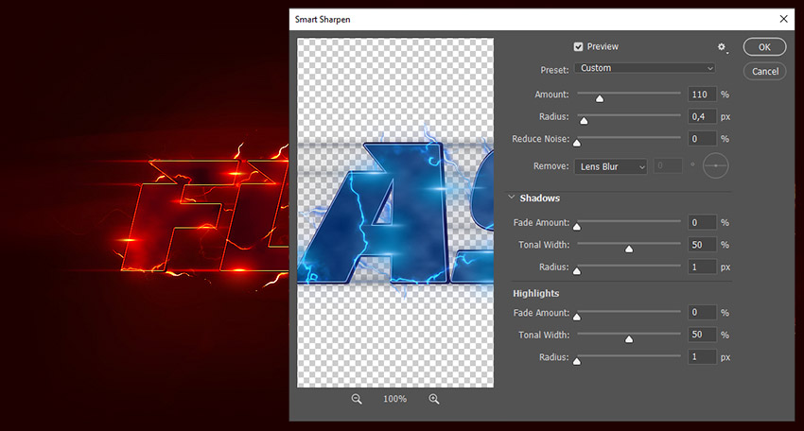Click the sharpen Radius slider handle
Viewport: 804px width, 431px height.
(584, 120)
